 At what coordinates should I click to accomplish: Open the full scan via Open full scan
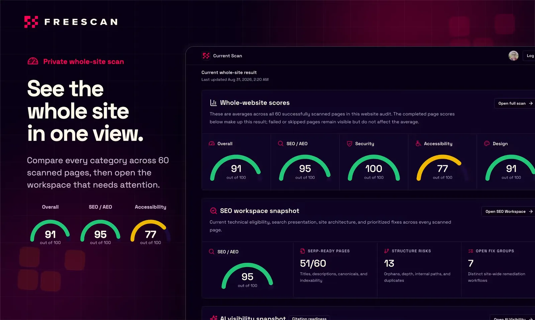coord(515,103)
